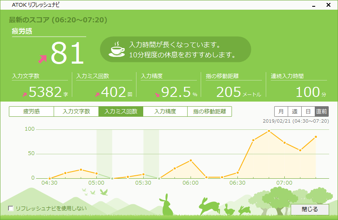Click the 指の移動距離 stat label
The height and width of the screenshot is (220, 338).
(x=222, y=76)
